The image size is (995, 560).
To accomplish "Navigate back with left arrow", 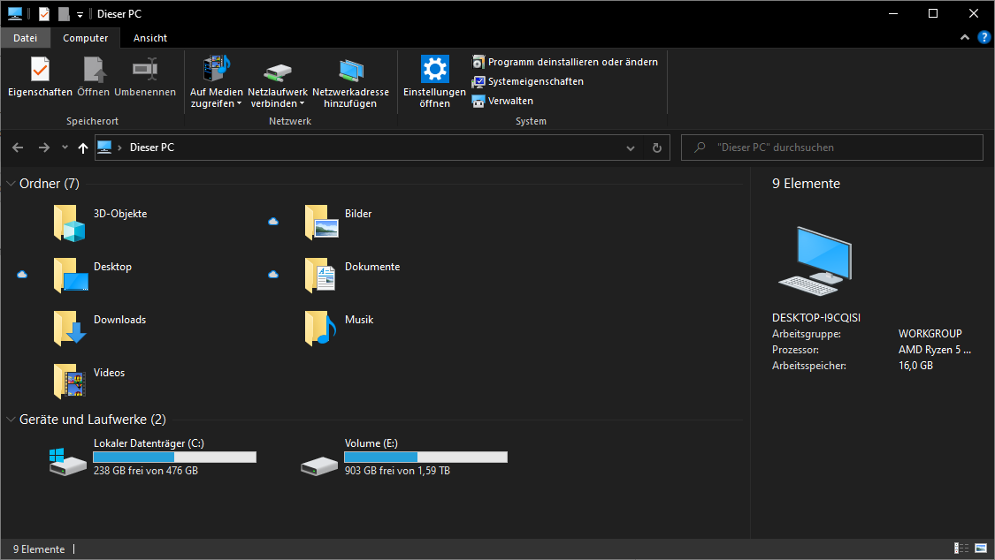I will (x=18, y=148).
